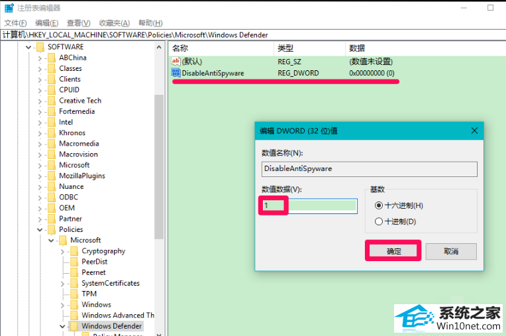Expand the ABChina tree node

[x=40, y=58]
